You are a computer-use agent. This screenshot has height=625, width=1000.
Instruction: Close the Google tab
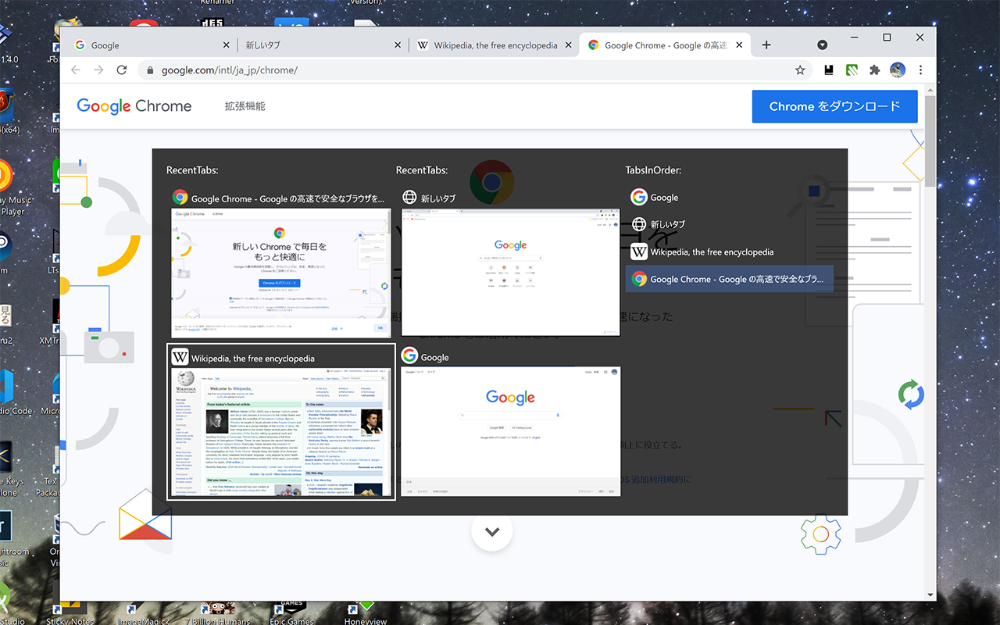point(227,45)
